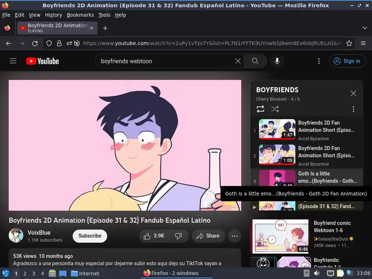
Task: Open the Bookmarks menu
Action: point(80,15)
